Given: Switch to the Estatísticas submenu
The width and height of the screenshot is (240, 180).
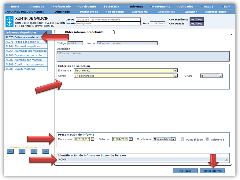Looking at the screenshot, I should (x=167, y=12).
